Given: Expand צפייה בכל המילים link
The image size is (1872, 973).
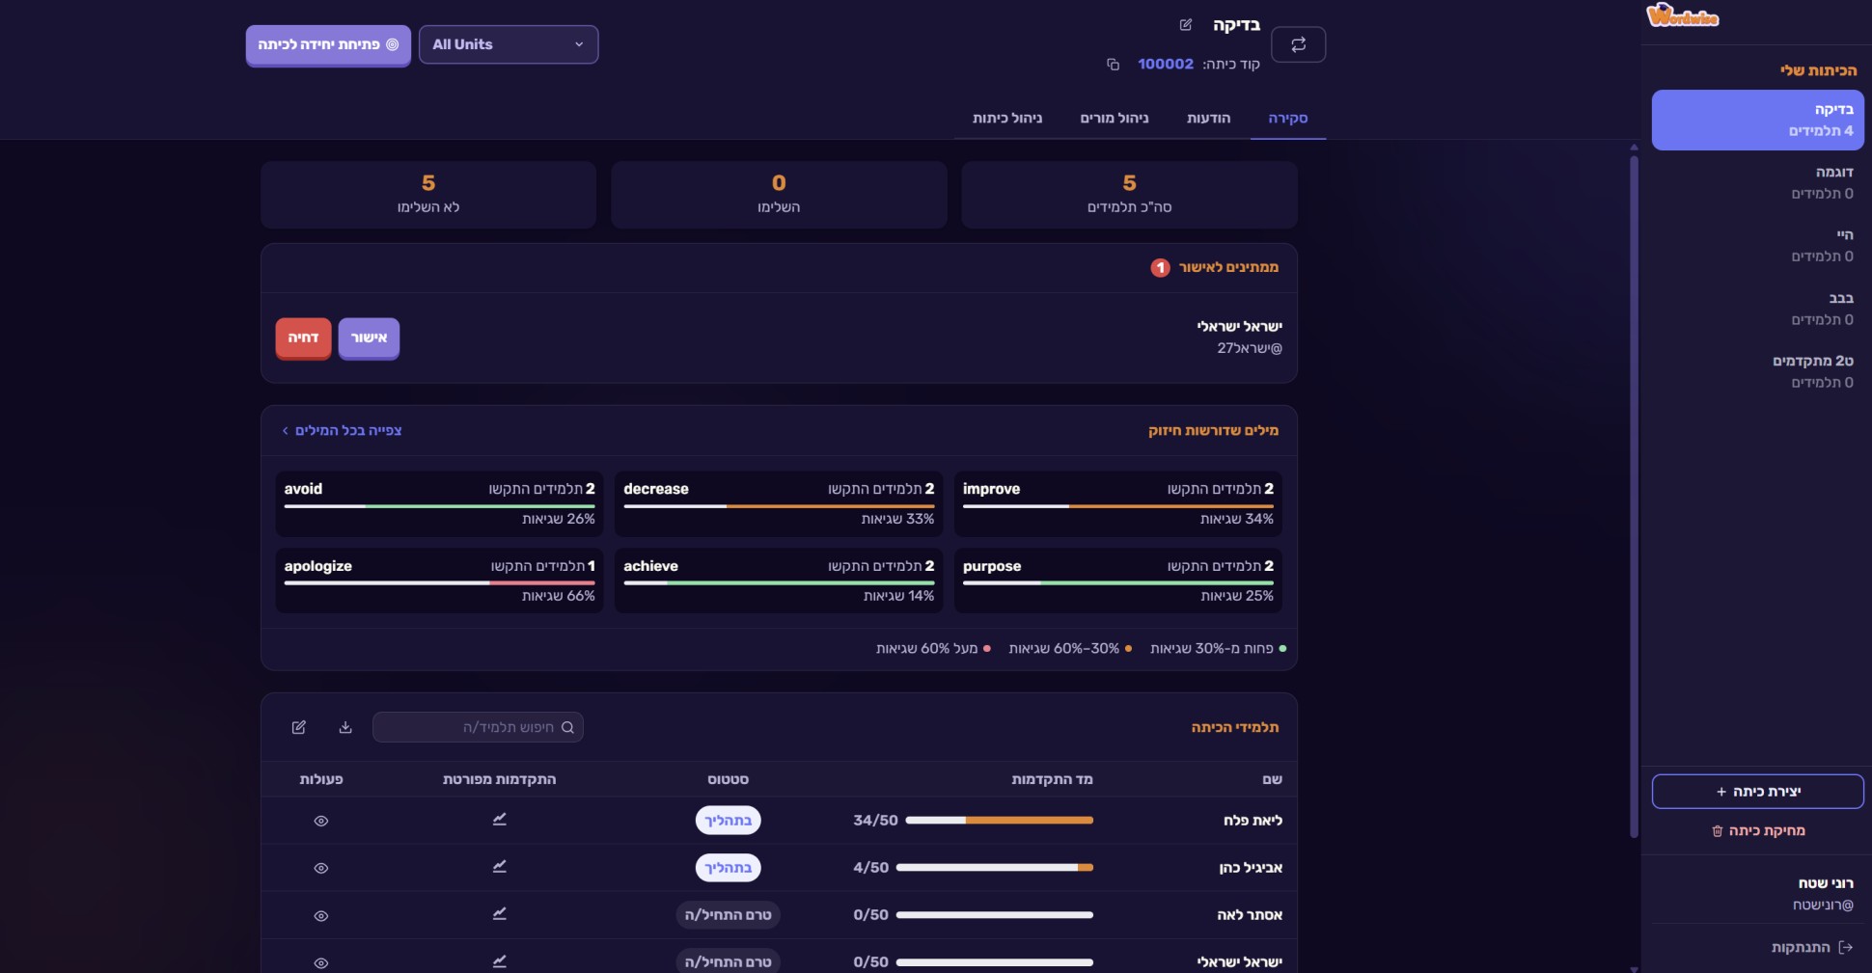Looking at the screenshot, I should point(342,430).
